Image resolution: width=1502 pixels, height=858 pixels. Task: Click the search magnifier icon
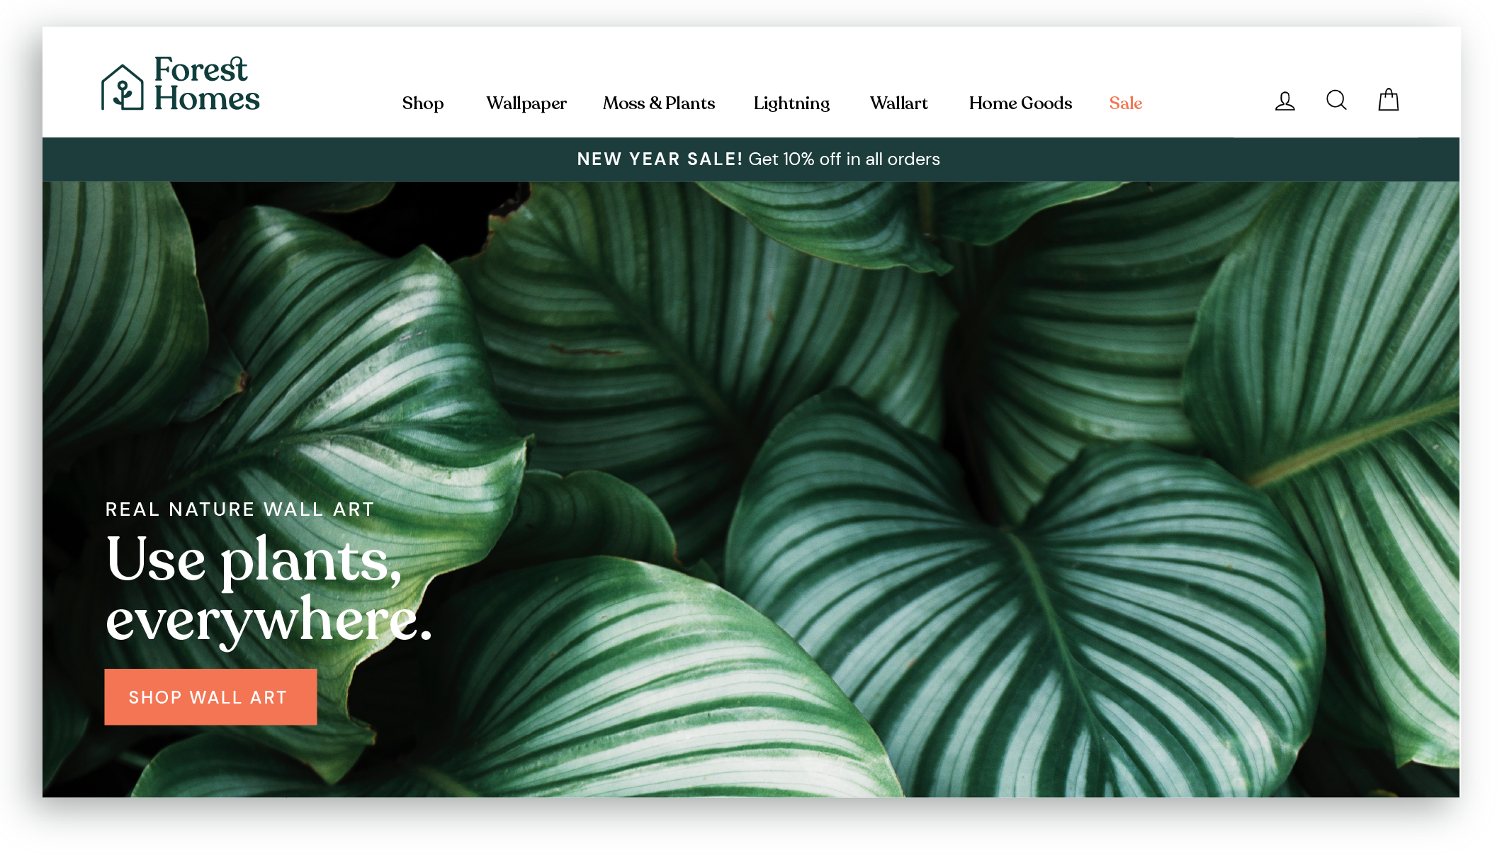pos(1336,101)
